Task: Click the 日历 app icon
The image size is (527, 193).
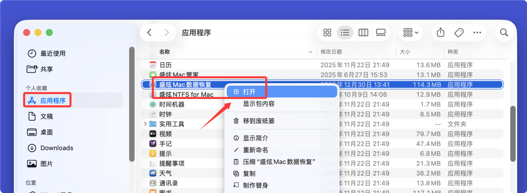Action: click(x=153, y=65)
